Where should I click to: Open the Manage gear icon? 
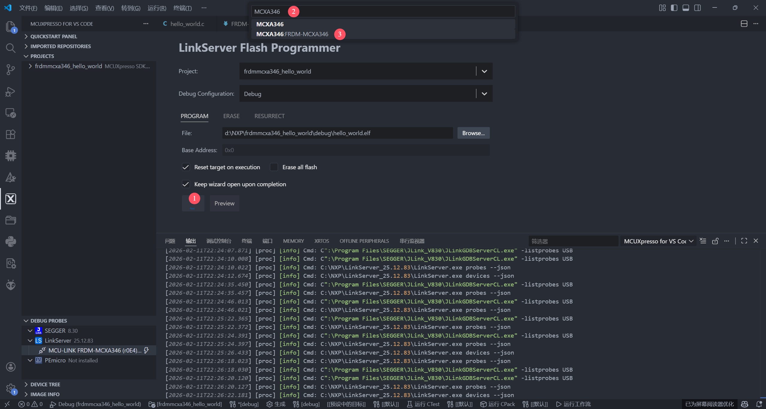(11, 388)
